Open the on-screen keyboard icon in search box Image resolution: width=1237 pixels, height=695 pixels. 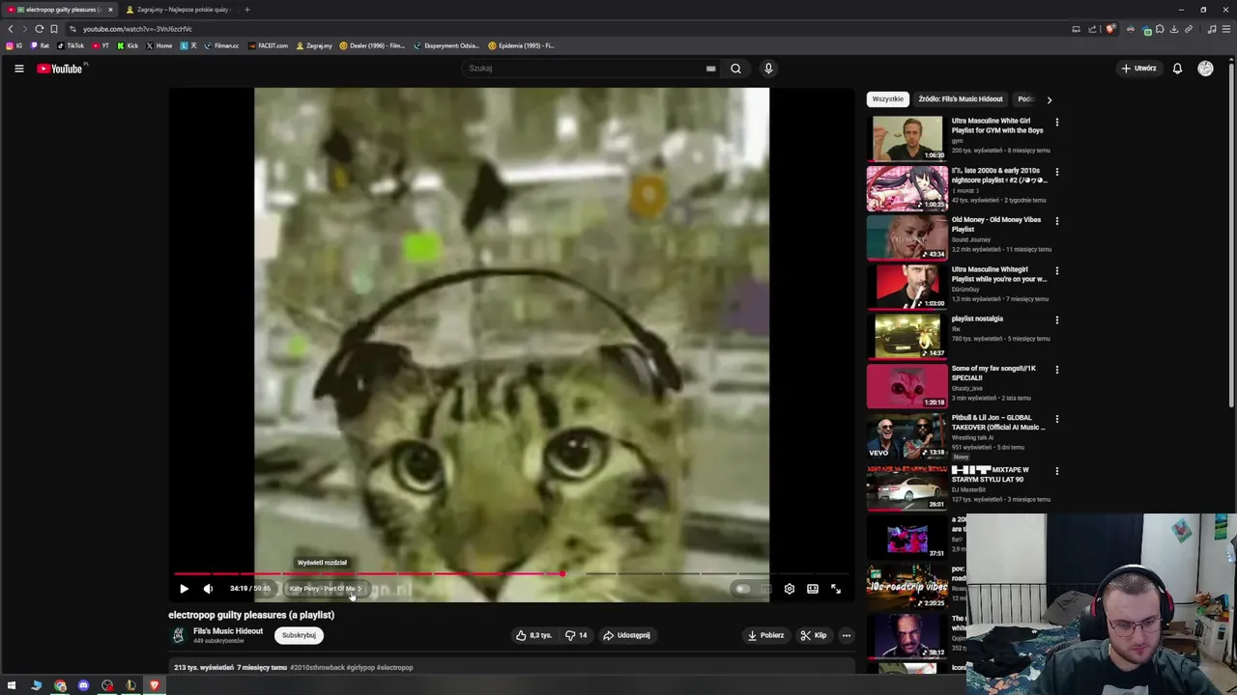tap(710, 69)
